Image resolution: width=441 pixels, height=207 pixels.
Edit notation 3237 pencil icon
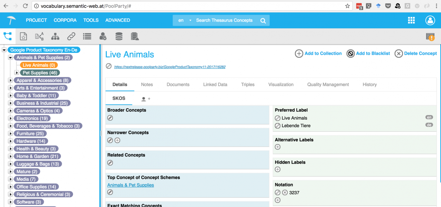point(278,193)
